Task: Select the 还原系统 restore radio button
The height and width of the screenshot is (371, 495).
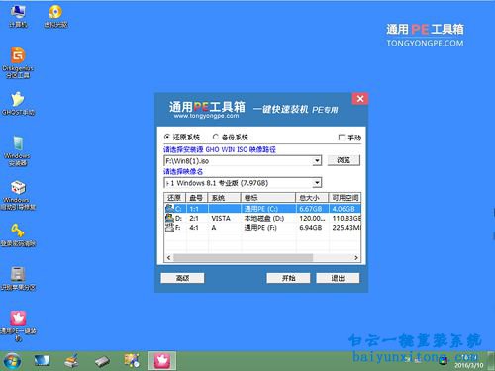Action: tap(167, 137)
